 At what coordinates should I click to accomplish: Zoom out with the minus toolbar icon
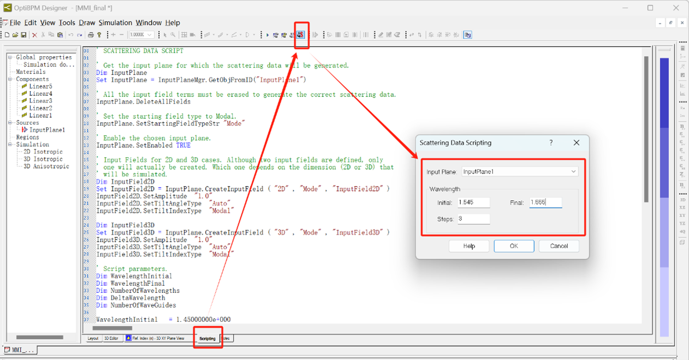121,35
